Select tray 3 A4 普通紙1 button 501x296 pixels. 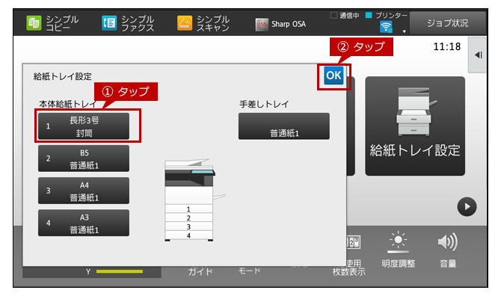[84, 191]
